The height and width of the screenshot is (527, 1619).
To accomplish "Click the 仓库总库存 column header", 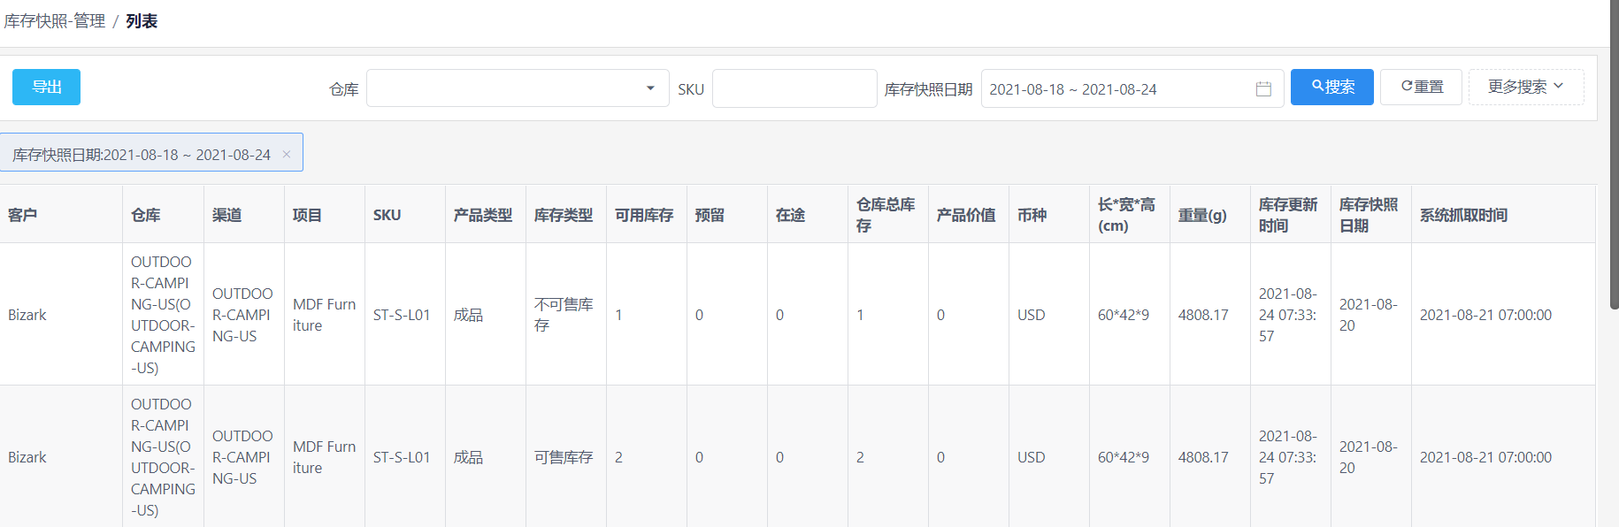I will (887, 215).
